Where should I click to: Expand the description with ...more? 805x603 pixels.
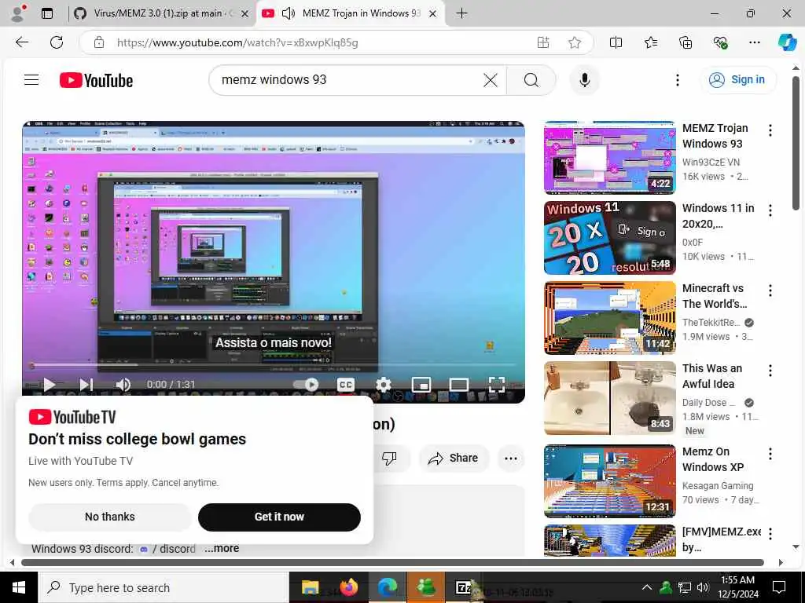(x=222, y=548)
